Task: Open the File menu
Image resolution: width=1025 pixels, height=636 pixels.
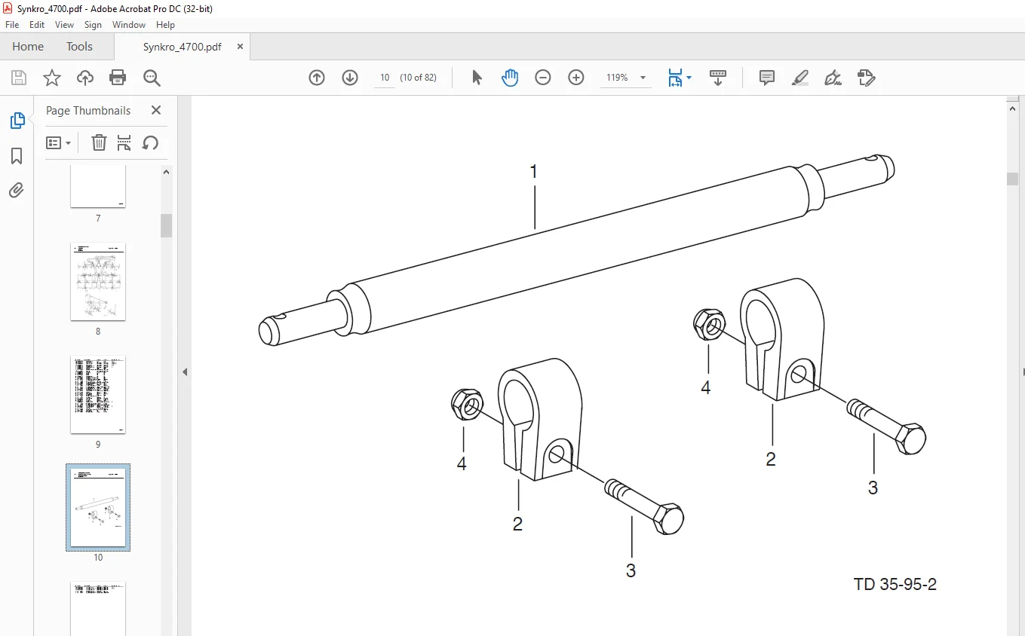Action: coord(12,25)
